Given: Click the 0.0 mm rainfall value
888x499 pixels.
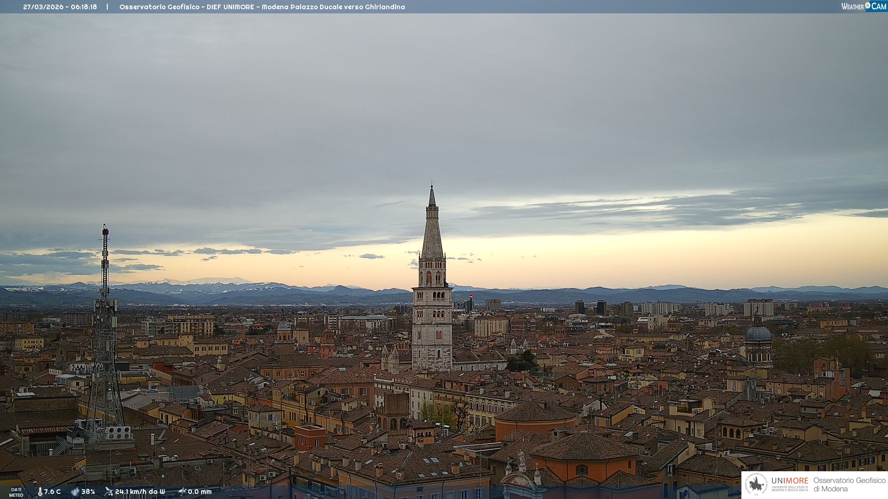Looking at the screenshot, I should [x=200, y=492].
